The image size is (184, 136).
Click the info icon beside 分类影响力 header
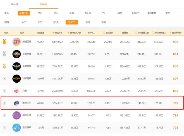point(171,32)
